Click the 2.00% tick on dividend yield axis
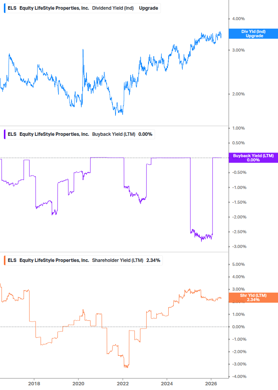 pos(238,94)
